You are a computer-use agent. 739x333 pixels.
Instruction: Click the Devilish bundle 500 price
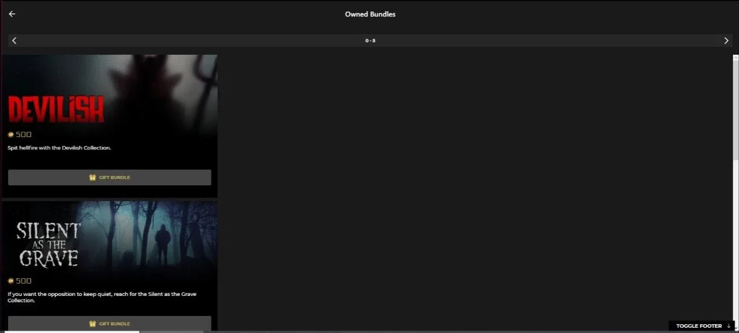tap(20, 134)
